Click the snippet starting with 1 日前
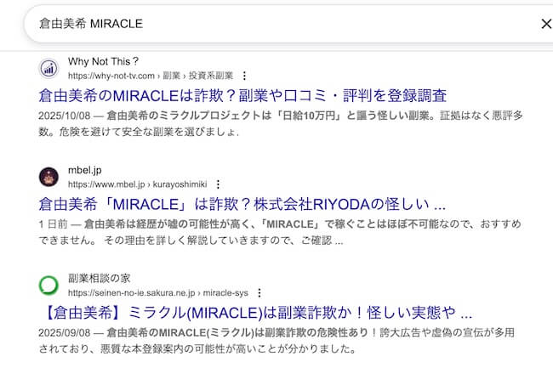The width and height of the screenshot is (553, 368). point(280,232)
